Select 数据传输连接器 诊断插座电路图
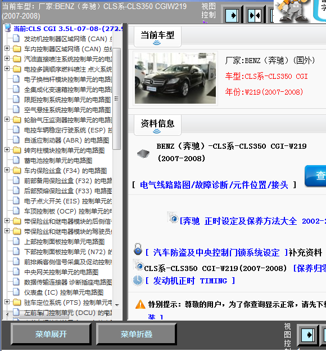This screenshot has height=351, width=326. coord(68,282)
